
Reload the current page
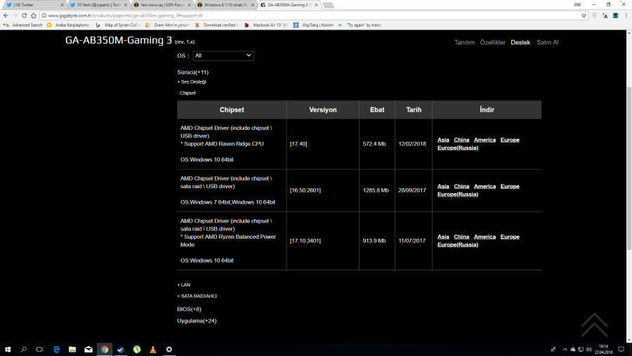click(24, 15)
